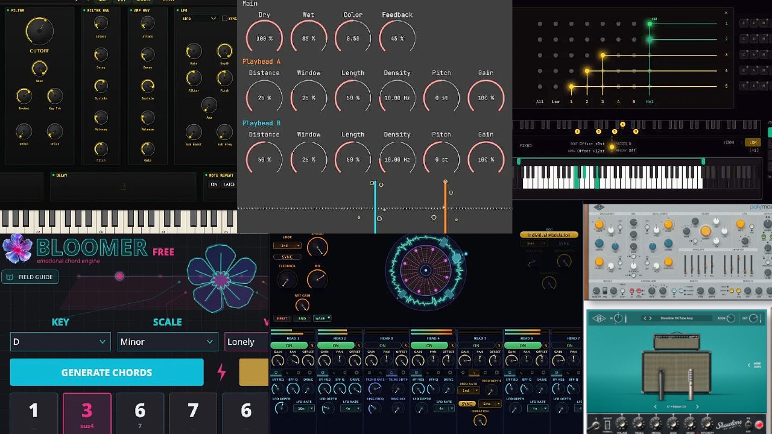Open the Lonely mood dropdown
772x434 pixels.
[x=247, y=342]
